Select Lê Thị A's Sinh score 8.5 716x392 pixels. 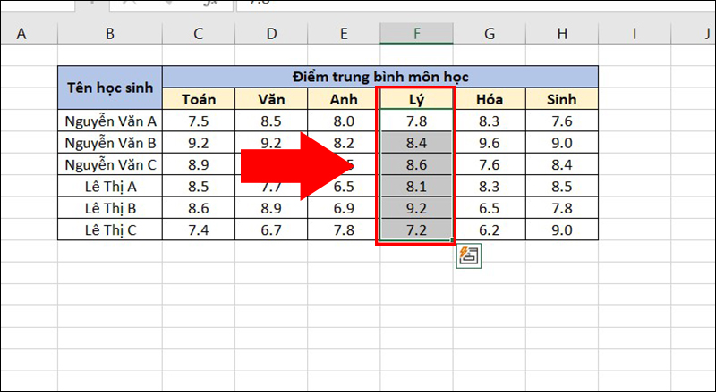[x=562, y=186]
